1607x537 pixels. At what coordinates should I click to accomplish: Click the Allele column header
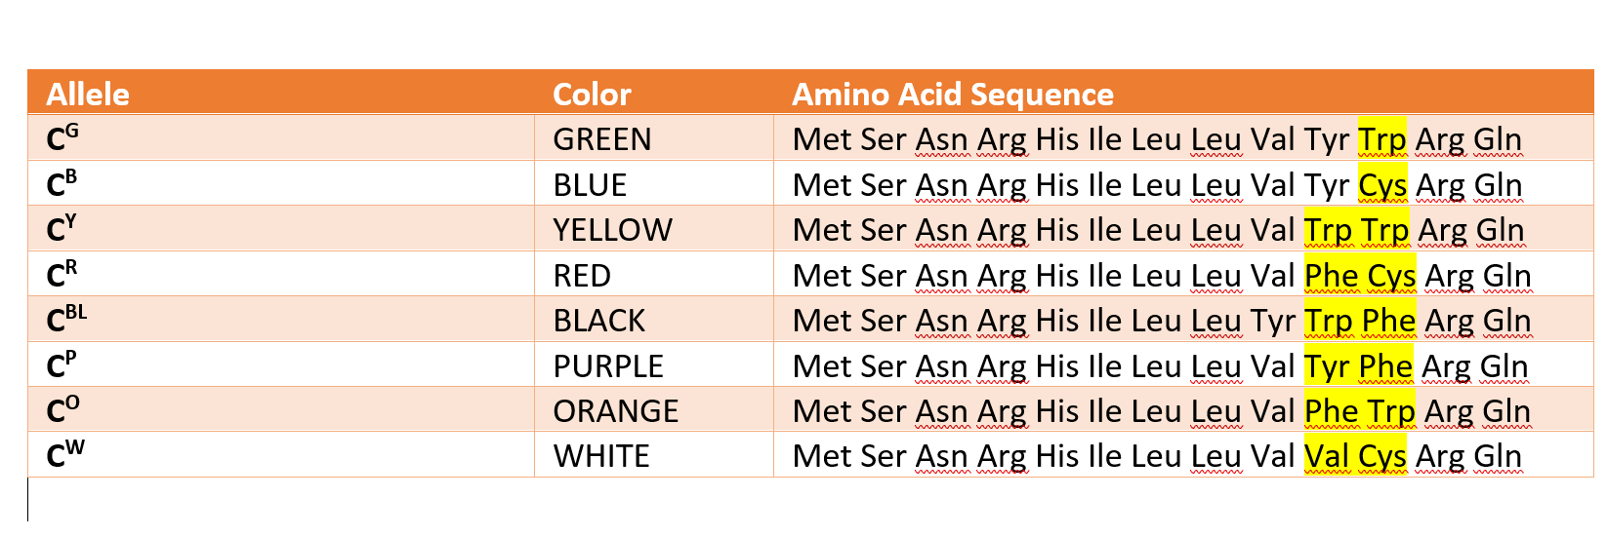point(88,95)
